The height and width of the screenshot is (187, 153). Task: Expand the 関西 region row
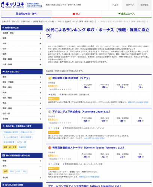[22, 54]
